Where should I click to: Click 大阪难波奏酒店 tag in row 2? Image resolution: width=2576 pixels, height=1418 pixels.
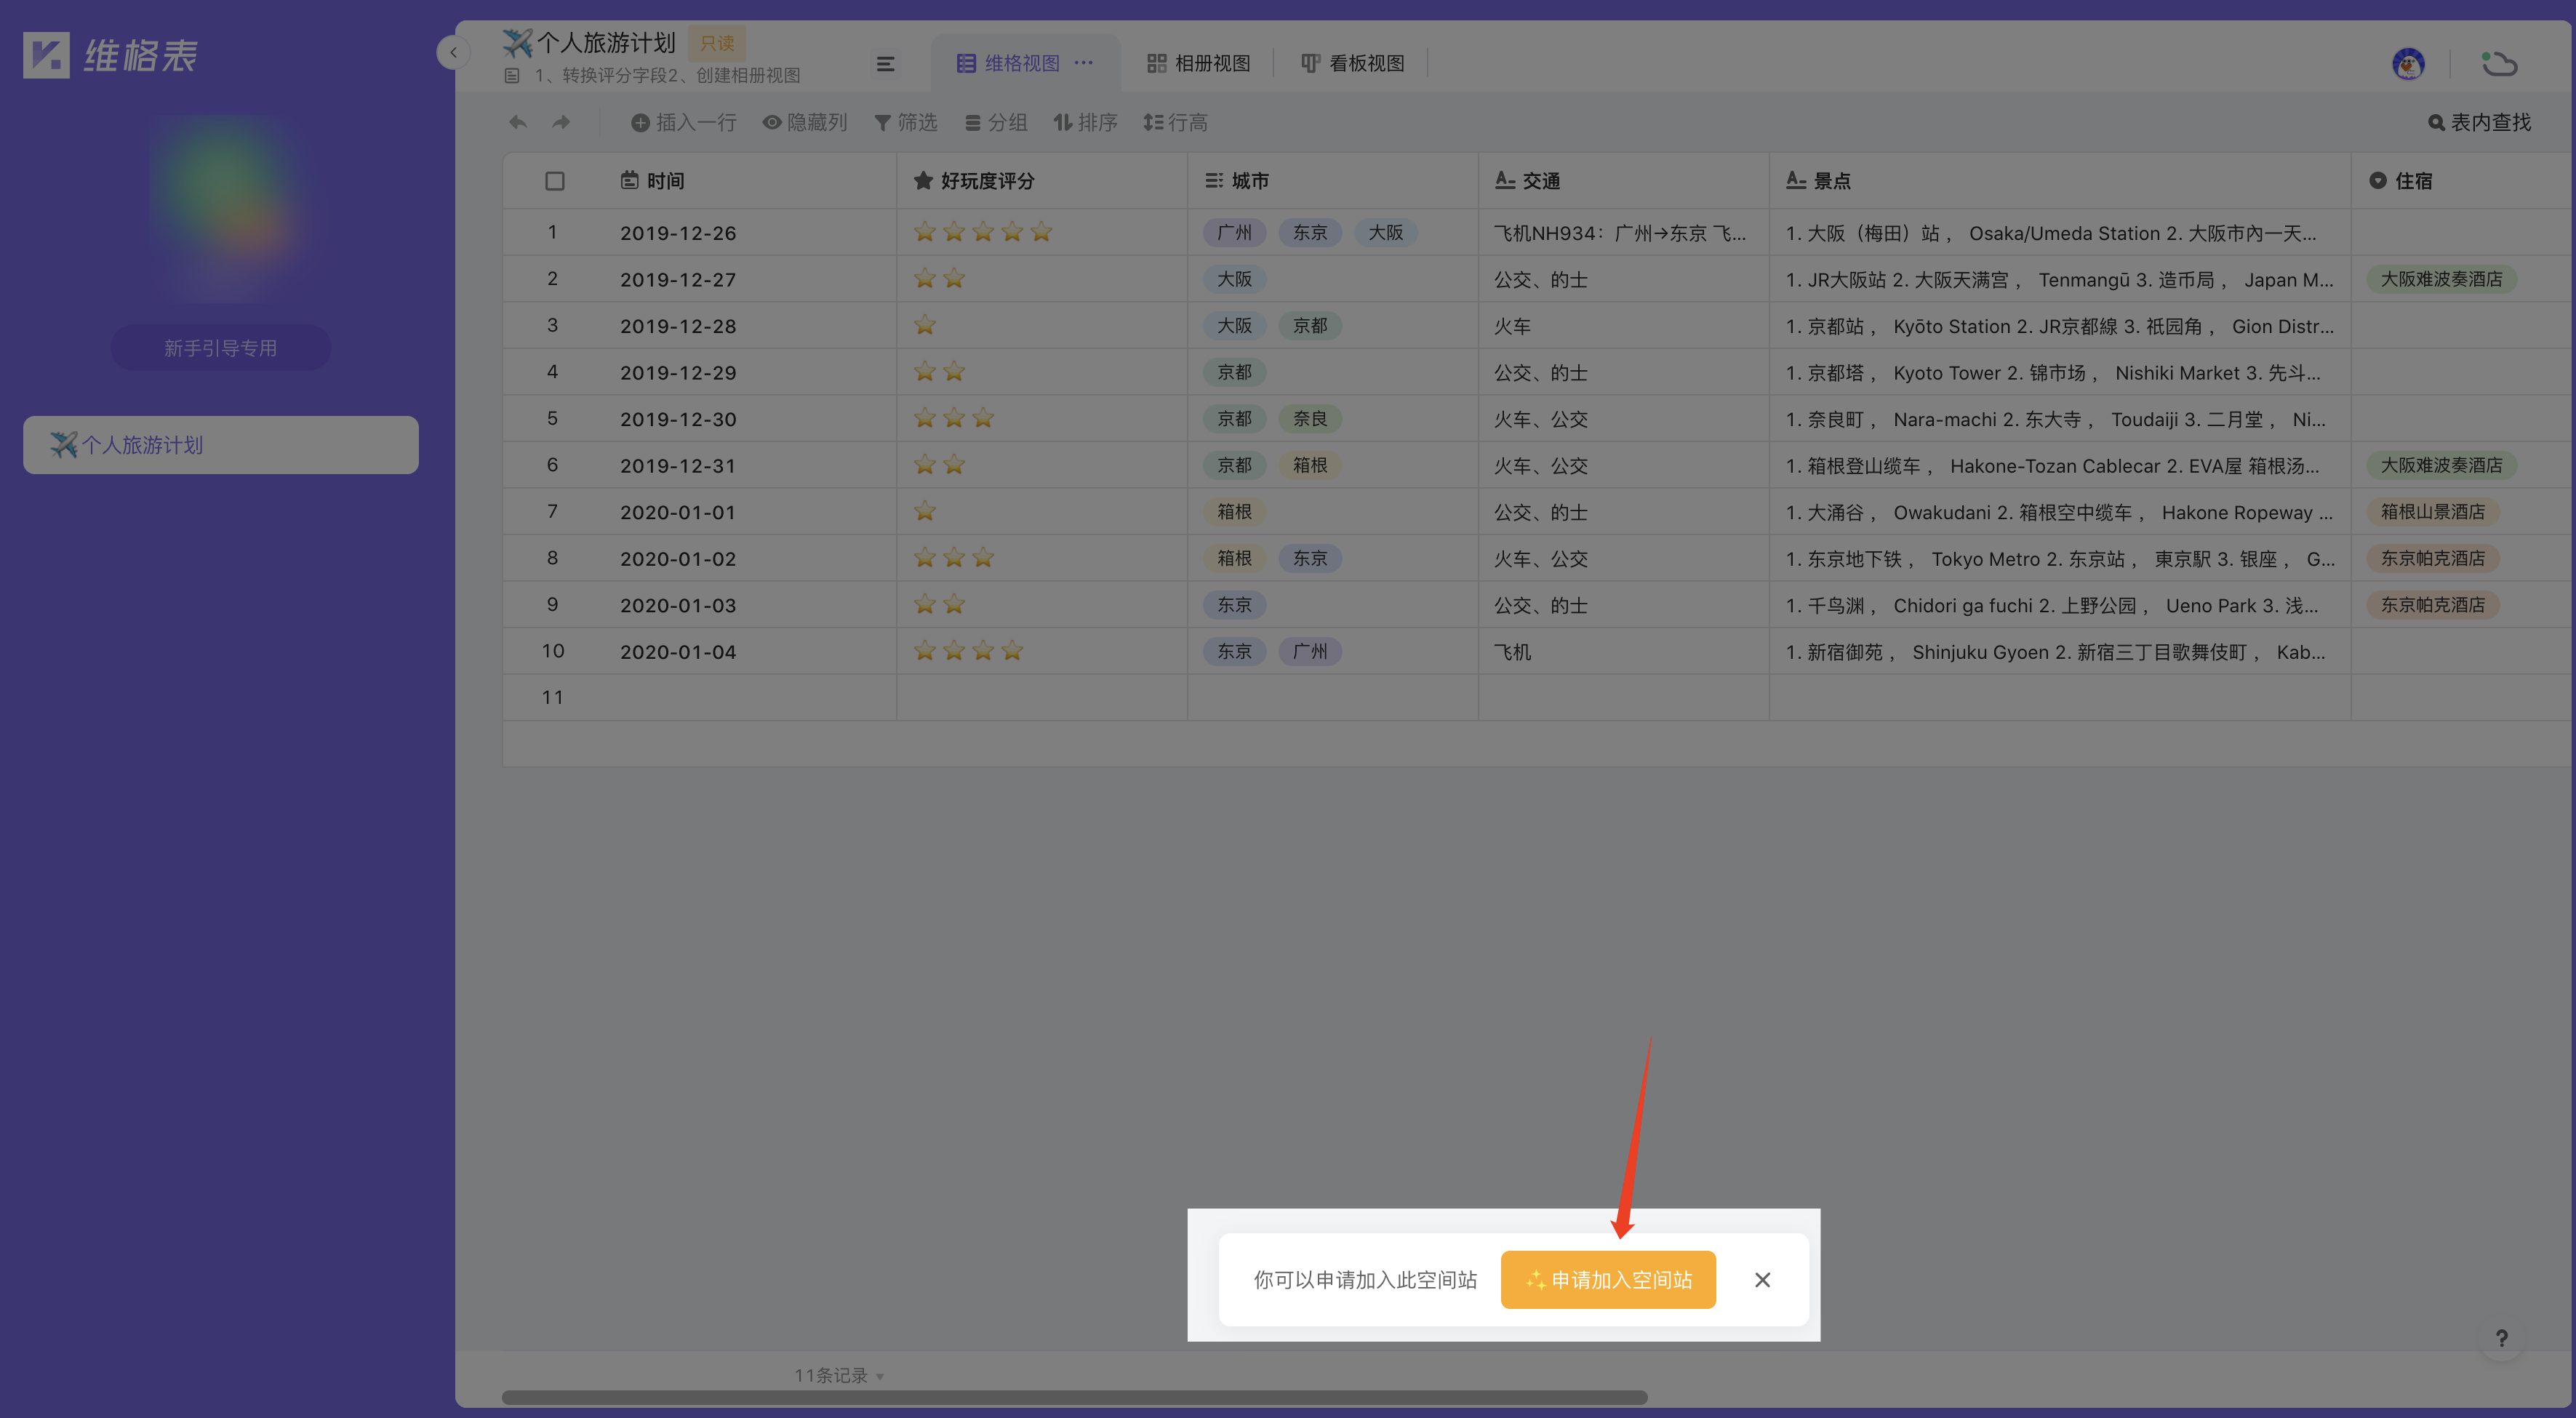[2441, 279]
